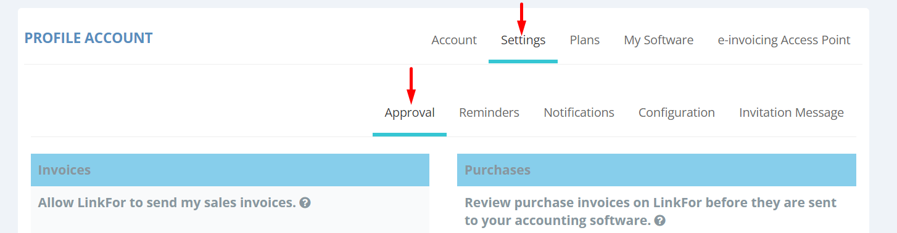Open the e-invoicing Access Point tab

pyautogui.click(x=784, y=40)
